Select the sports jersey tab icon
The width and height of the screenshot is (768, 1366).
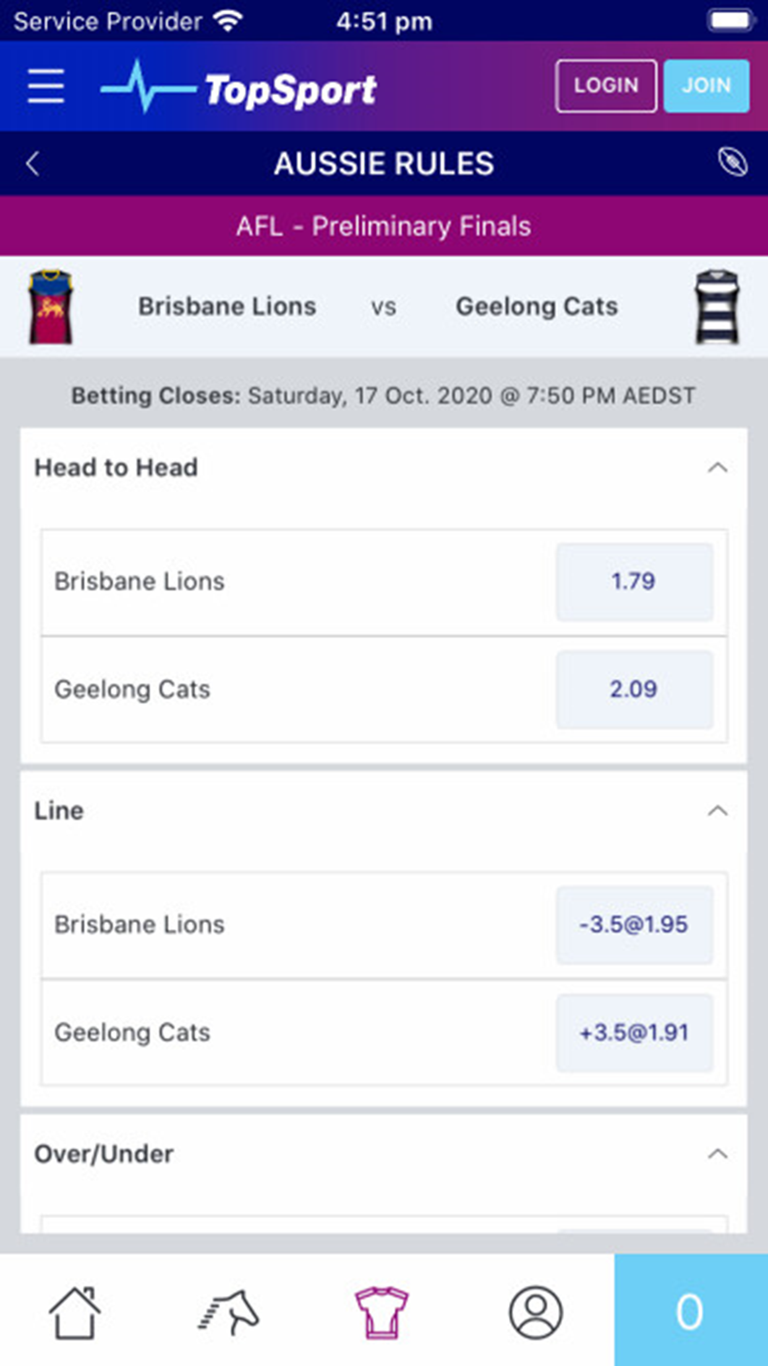click(381, 1312)
